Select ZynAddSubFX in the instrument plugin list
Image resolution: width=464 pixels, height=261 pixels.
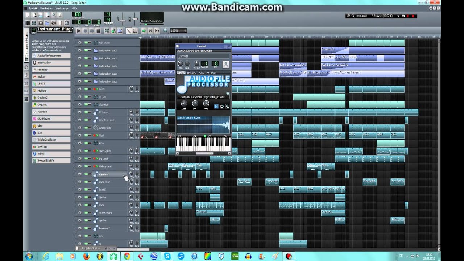pos(51,161)
